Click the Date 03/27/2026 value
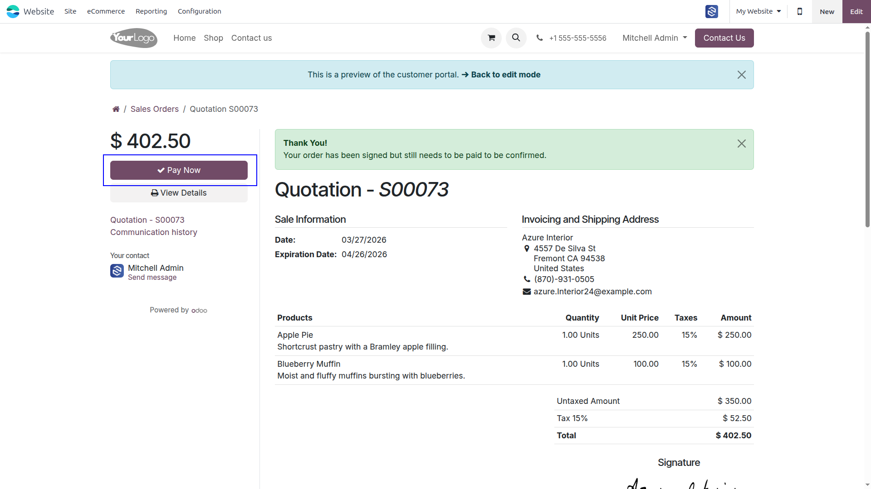Viewport: 871px width, 489px height. pos(364,240)
